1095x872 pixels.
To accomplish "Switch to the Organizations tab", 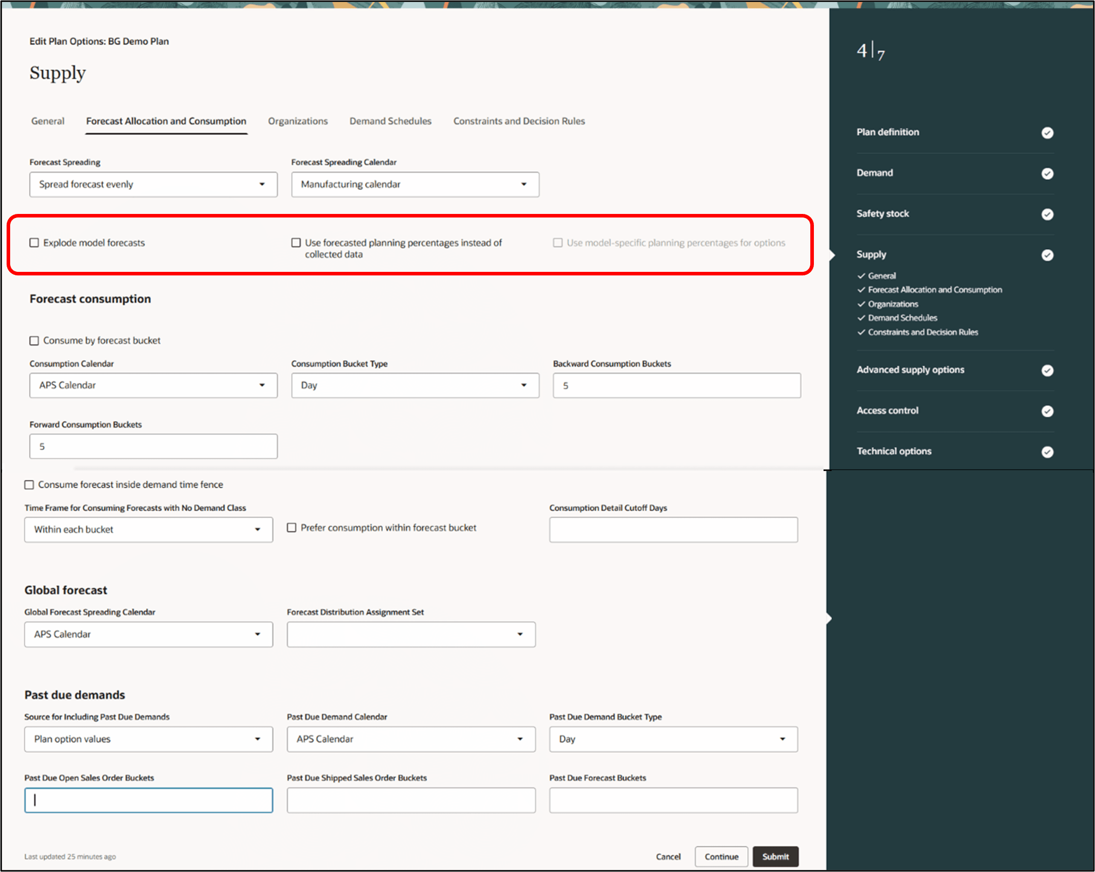I will pyautogui.click(x=297, y=121).
